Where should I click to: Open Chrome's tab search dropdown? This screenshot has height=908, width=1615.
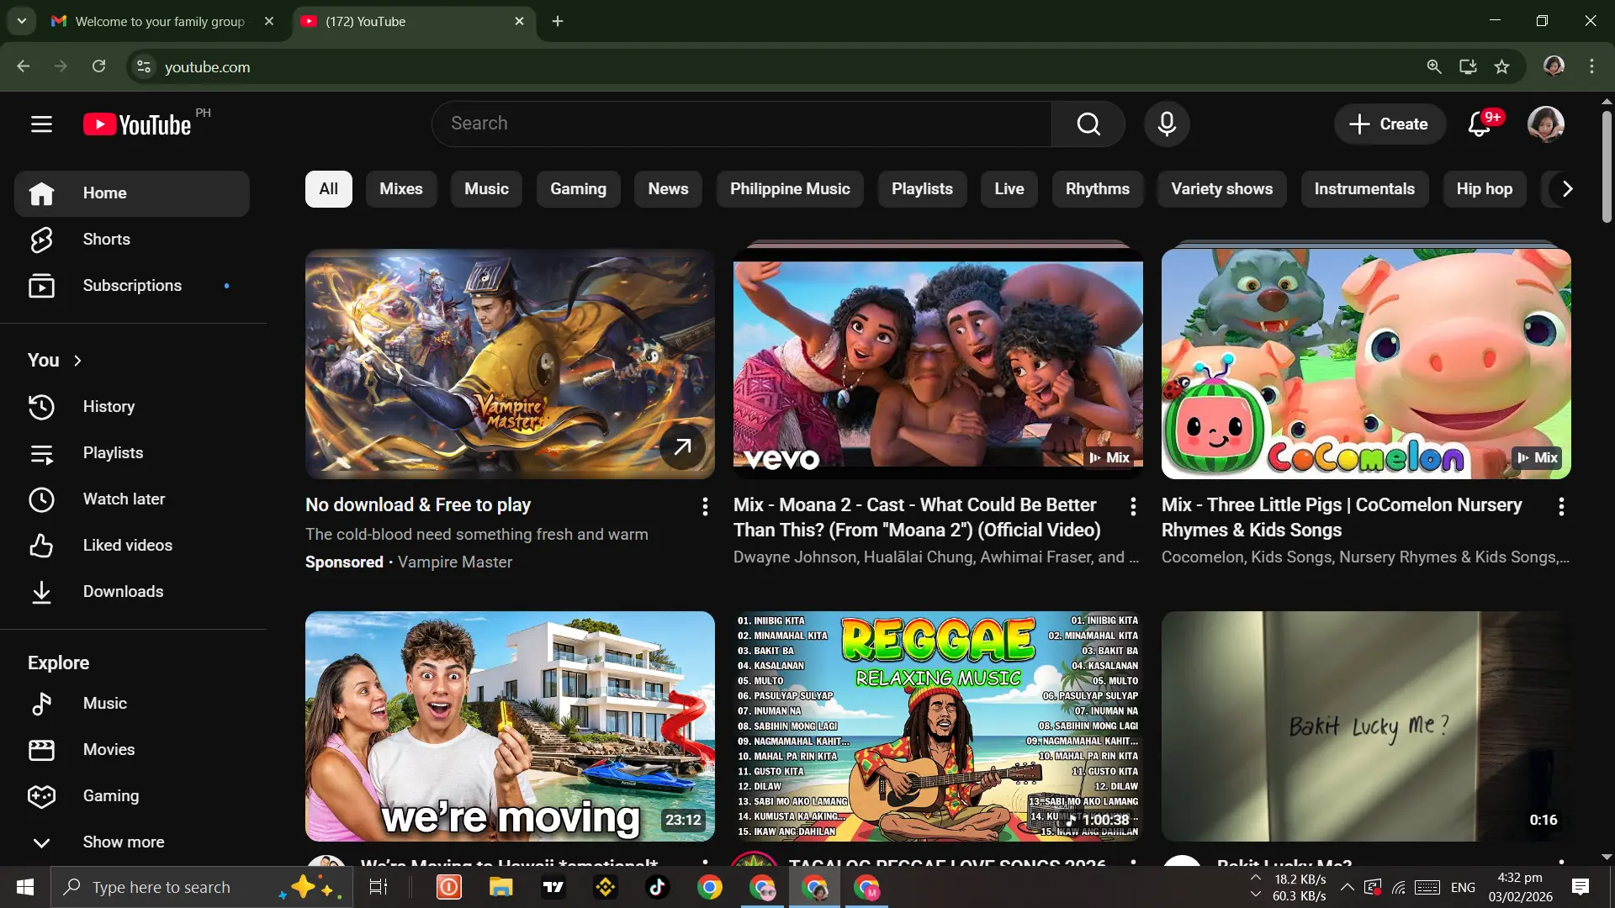21,21
